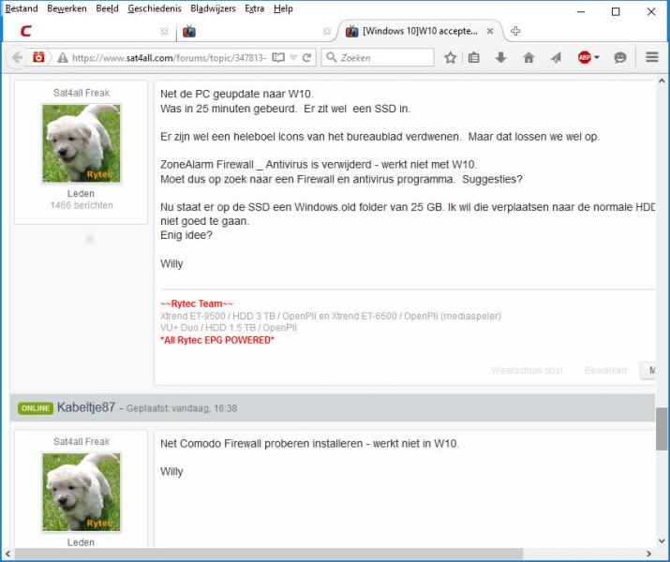
Task: Go to home page via house icon
Action: click(529, 57)
